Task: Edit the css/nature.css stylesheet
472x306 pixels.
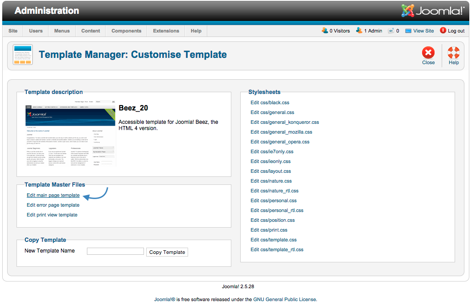Action: 271,181
